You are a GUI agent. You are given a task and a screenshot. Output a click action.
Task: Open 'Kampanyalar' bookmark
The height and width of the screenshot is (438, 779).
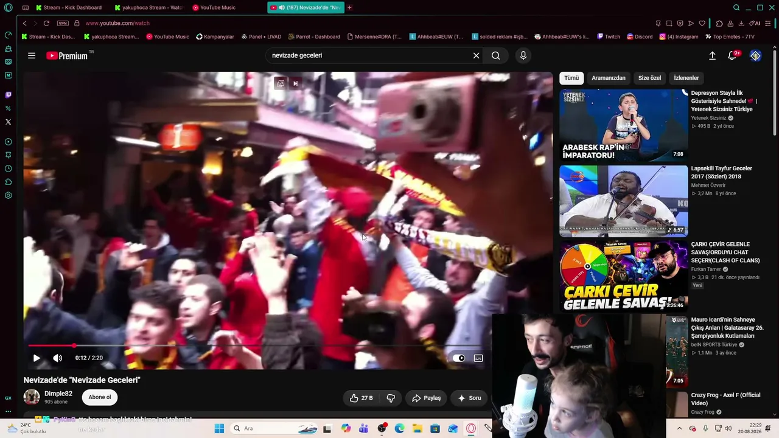[x=215, y=36]
